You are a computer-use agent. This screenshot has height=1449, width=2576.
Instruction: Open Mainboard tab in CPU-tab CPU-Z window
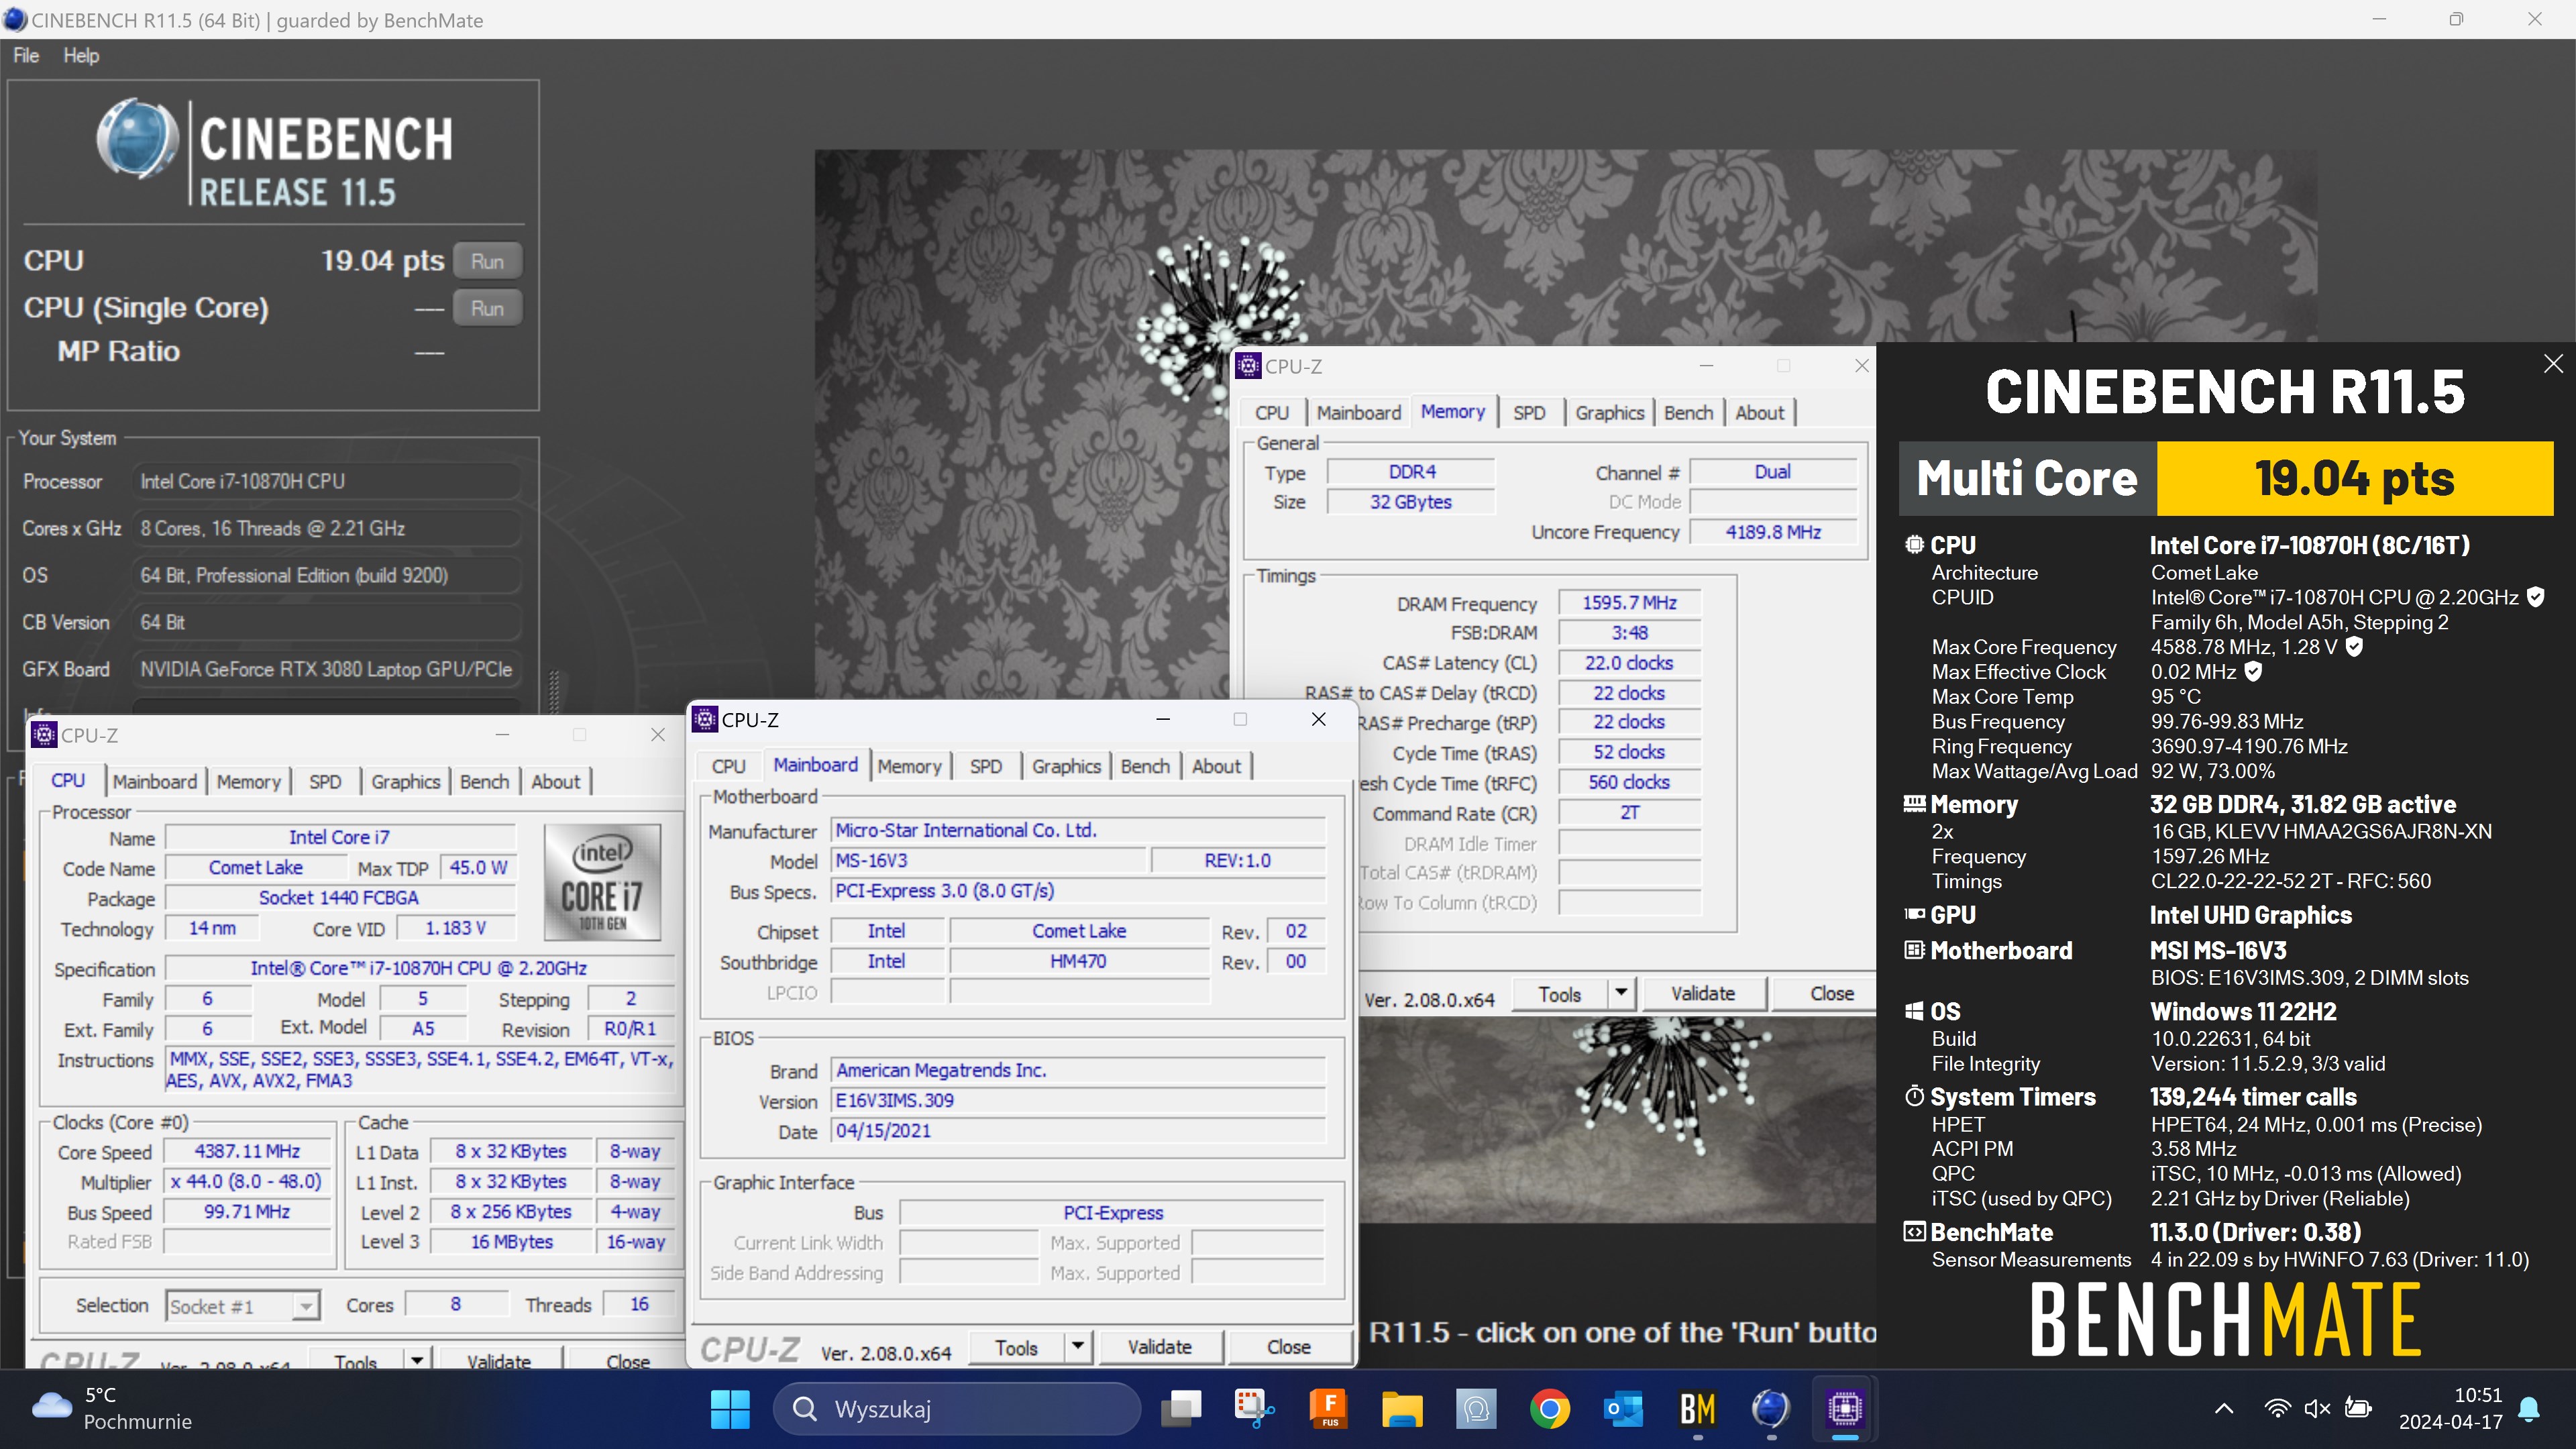[154, 782]
